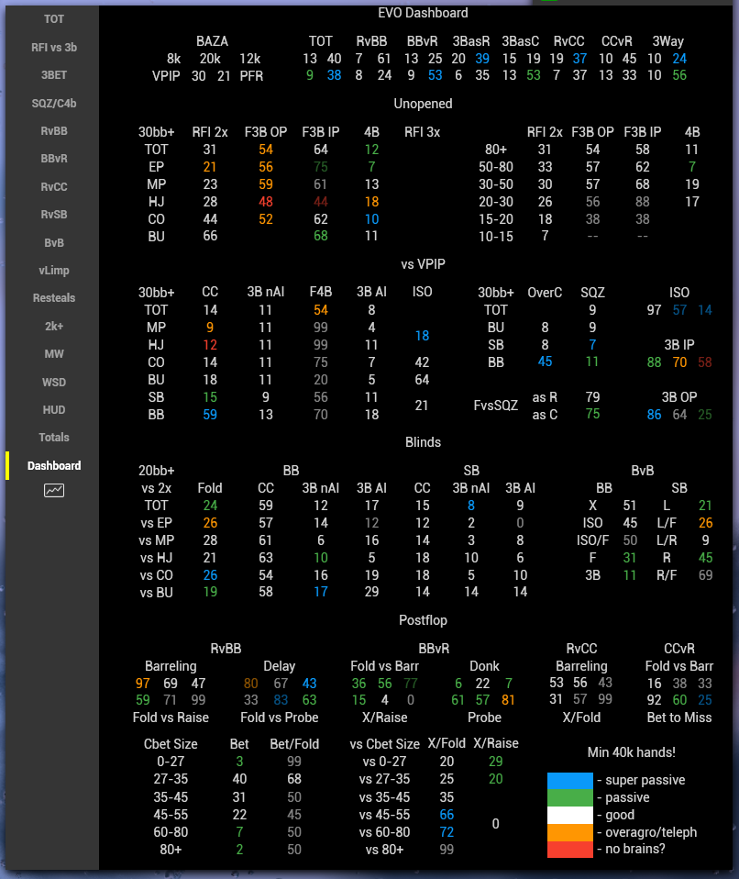Click the RFI 3x column header
Image resolution: width=739 pixels, height=879 pixels.
tap(423, 132)
